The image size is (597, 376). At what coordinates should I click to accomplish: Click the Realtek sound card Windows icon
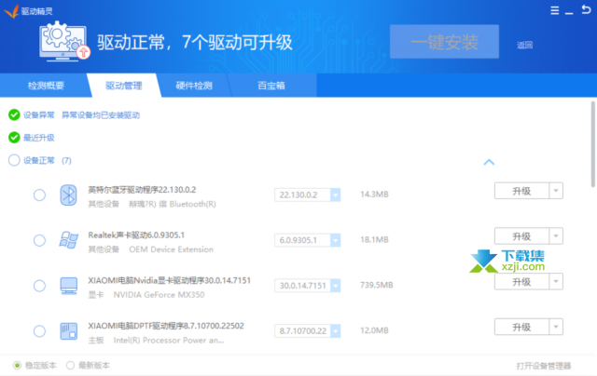coord(68,240)
